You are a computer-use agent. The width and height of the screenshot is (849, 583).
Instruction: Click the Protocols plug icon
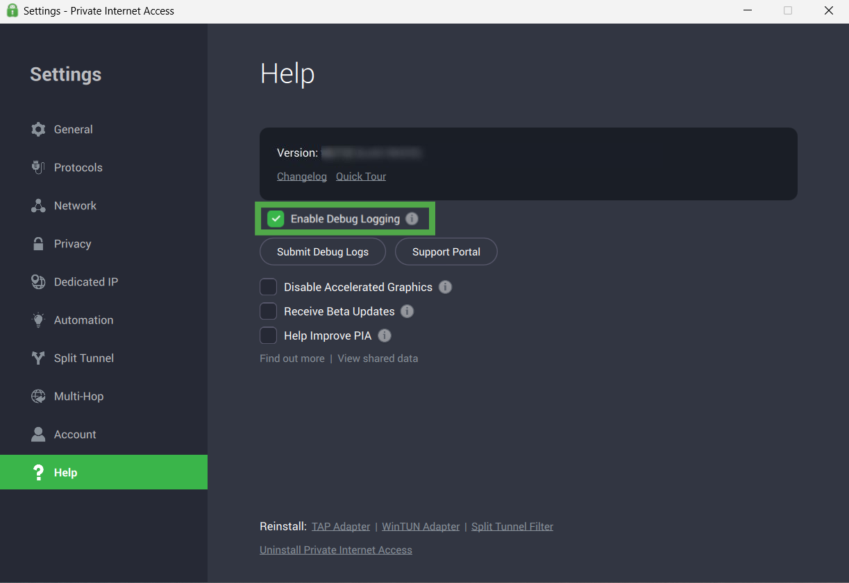point(38,168)
